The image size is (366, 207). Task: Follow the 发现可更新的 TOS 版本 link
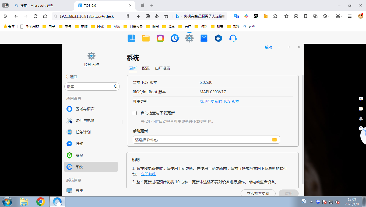click(219, 101)
